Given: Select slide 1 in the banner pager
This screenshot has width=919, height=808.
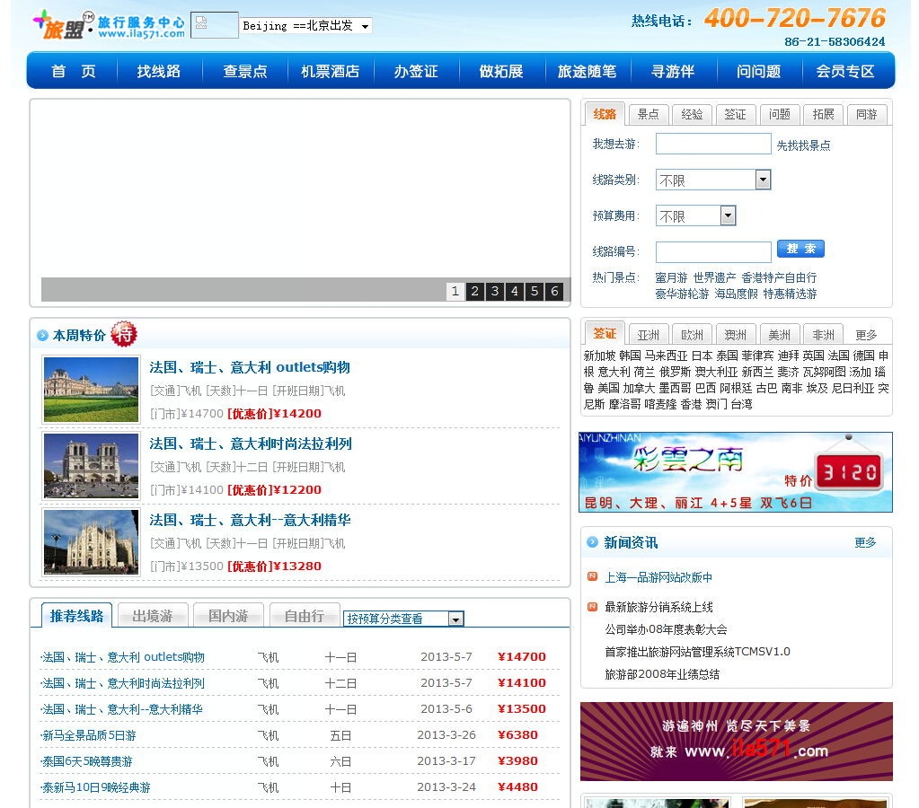Looking at the screenshot, I should 455,291.
